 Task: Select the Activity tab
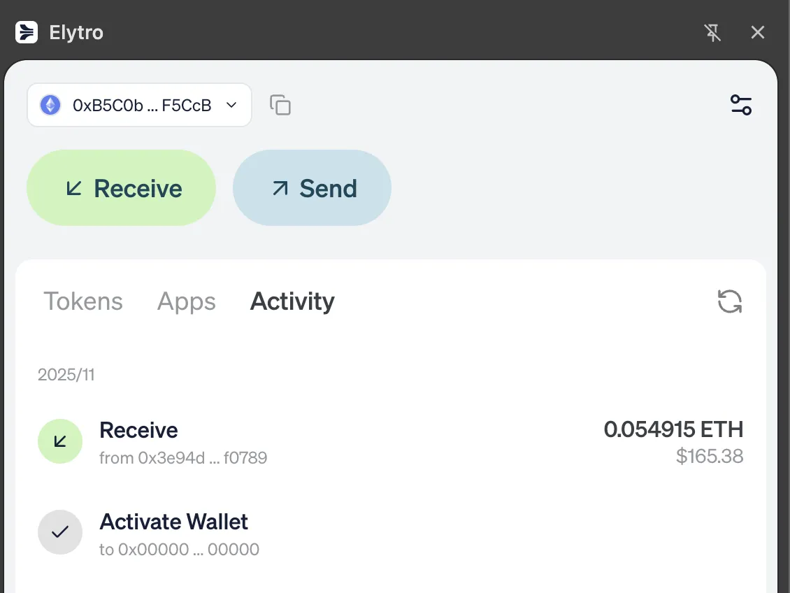(292, 301)
